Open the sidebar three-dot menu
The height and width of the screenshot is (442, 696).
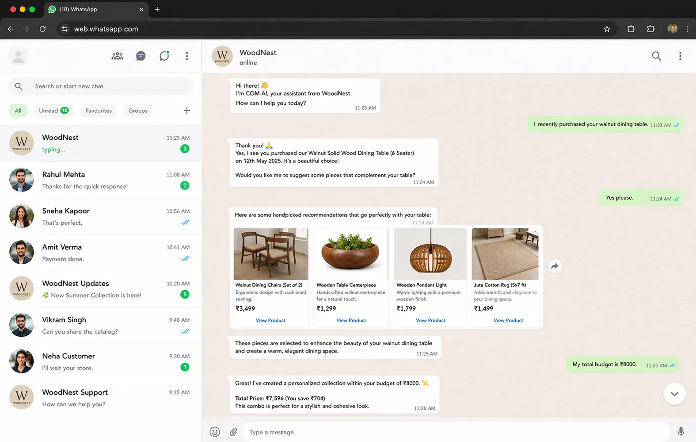[x=187, y=56]
